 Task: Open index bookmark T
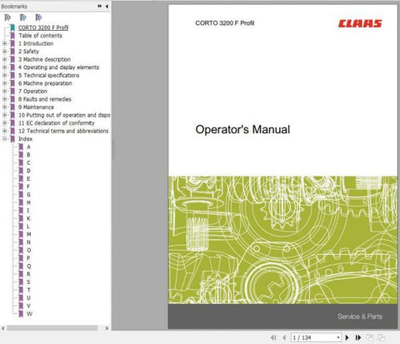pos(28,290)
